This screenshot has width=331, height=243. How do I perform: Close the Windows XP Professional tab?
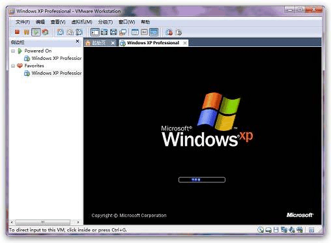pos(185,43)
